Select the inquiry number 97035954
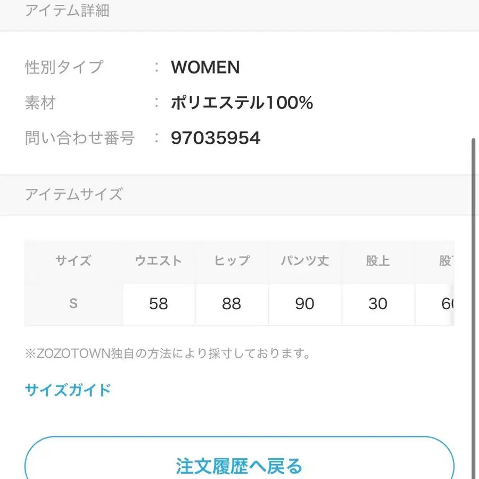Screen dimensions: 479x479 [216, 138]
